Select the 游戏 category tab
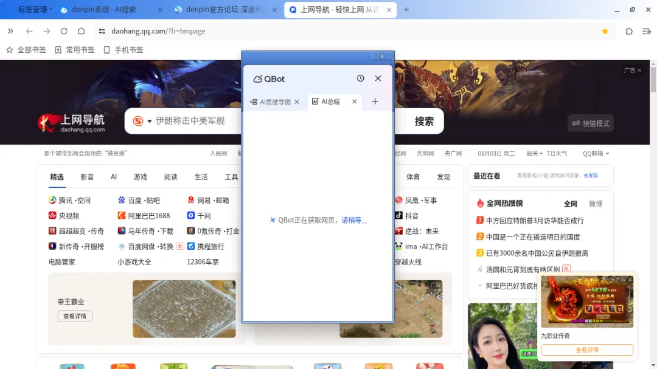The height and width of the screenshot is (369, 657). 141,177
